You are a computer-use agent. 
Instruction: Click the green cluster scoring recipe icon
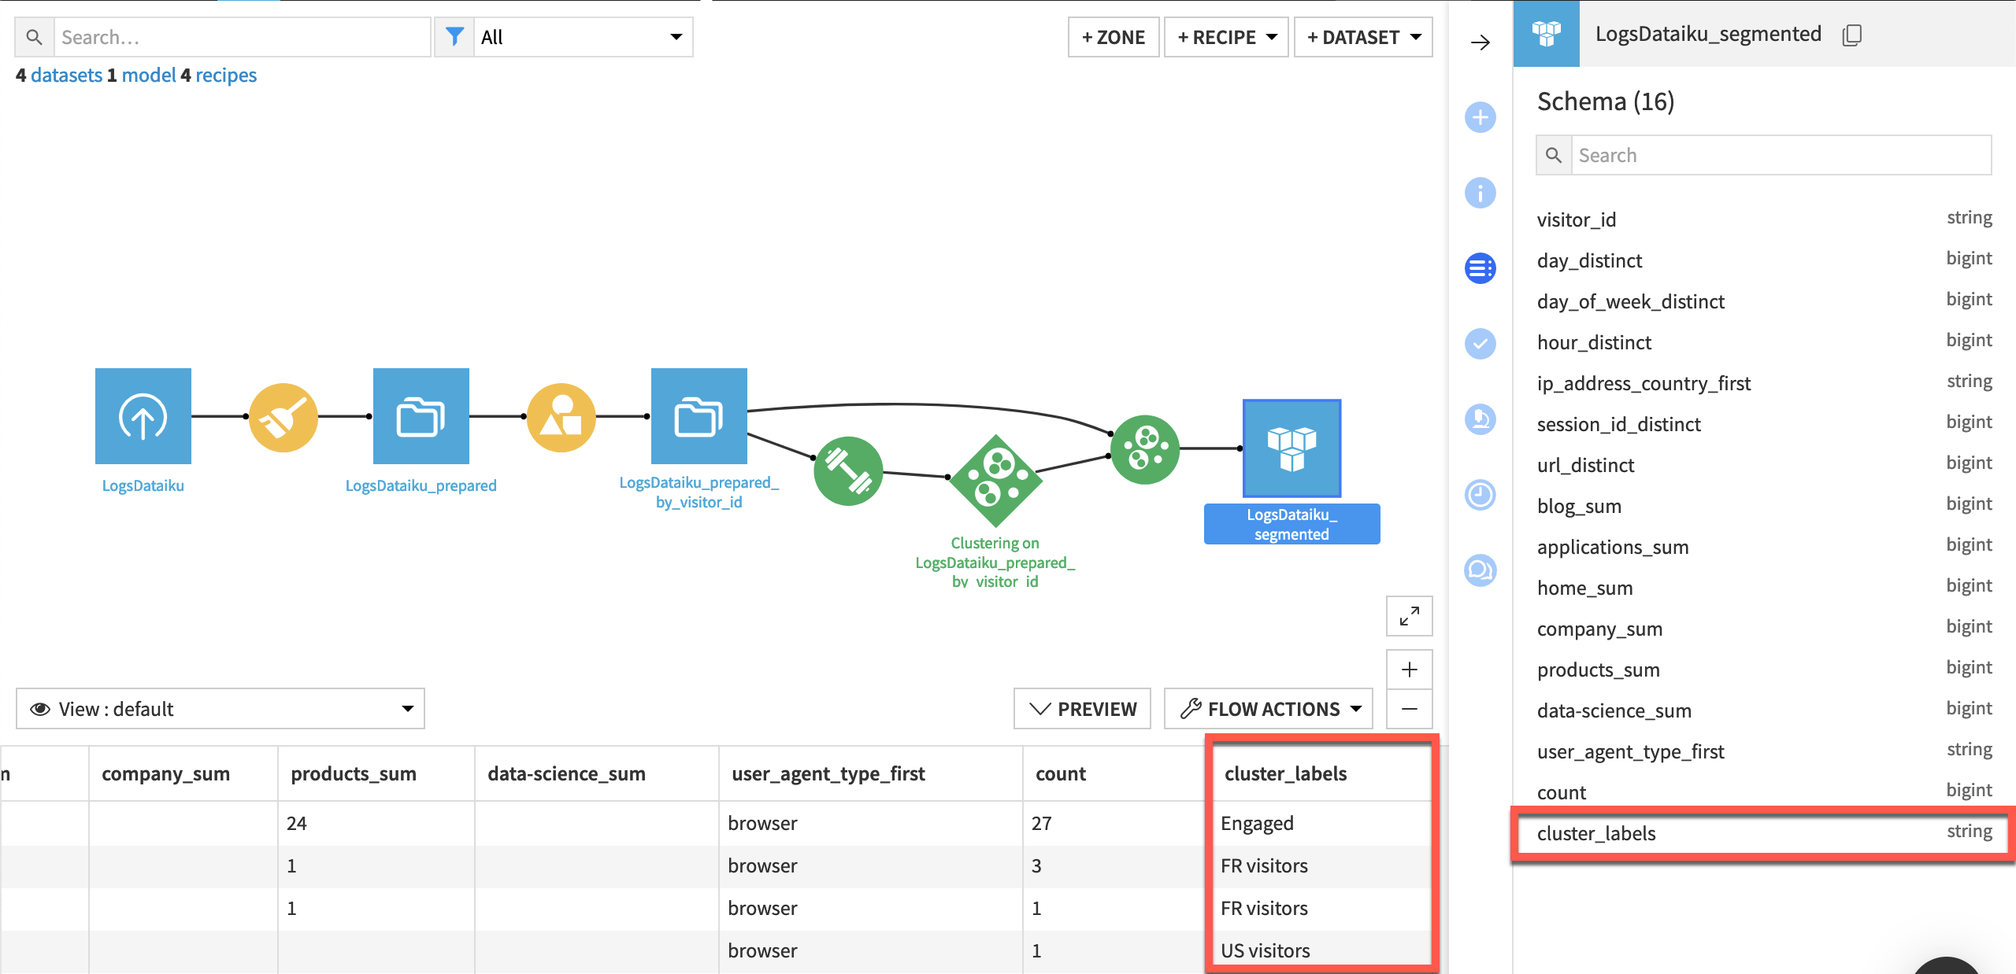1144,449
